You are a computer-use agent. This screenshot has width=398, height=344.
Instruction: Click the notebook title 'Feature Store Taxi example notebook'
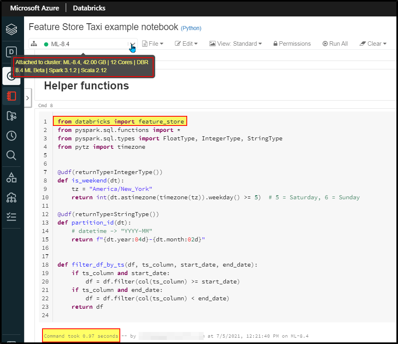point(103,27)
